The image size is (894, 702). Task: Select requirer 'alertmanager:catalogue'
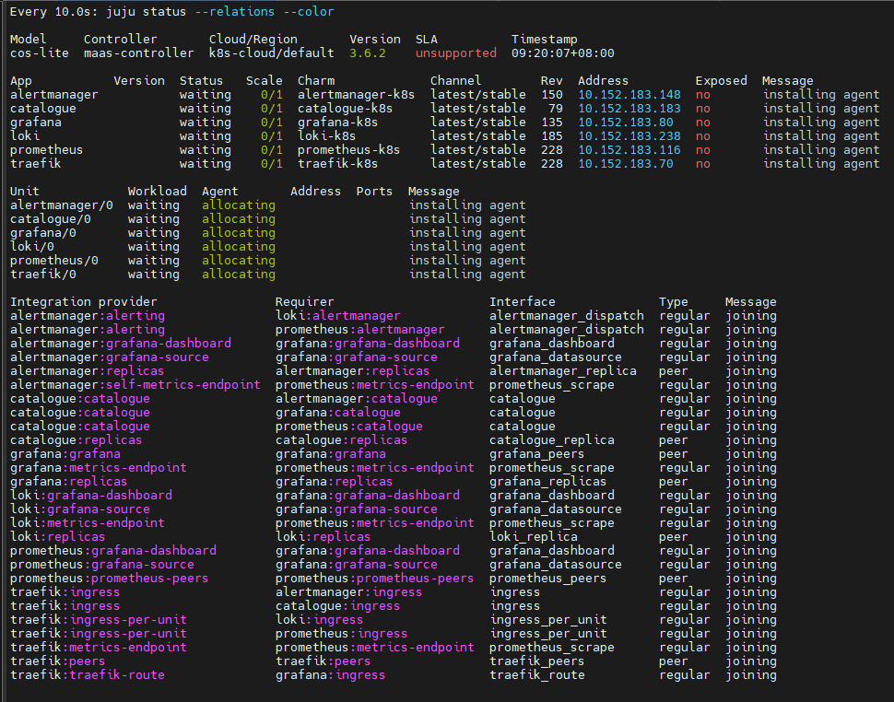[357, 398]
